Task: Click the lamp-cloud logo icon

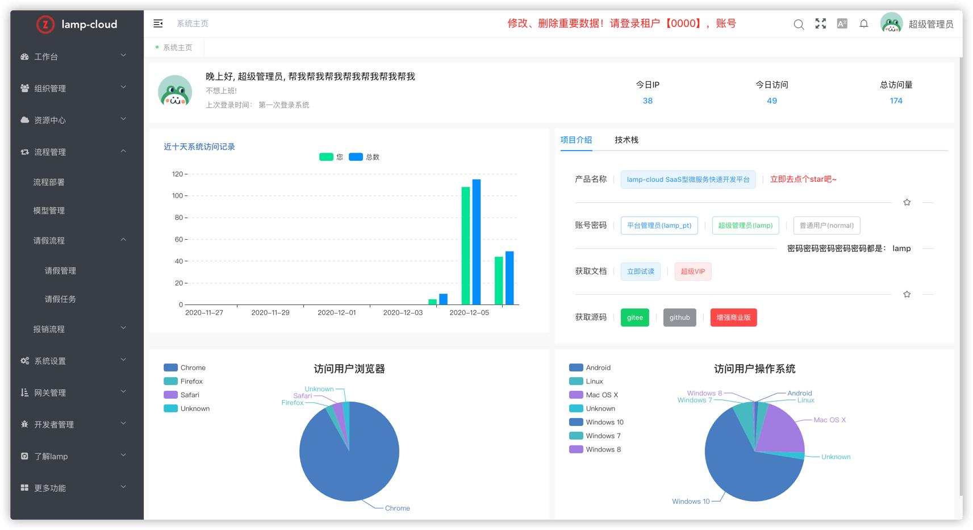Action: coord(45,24)
